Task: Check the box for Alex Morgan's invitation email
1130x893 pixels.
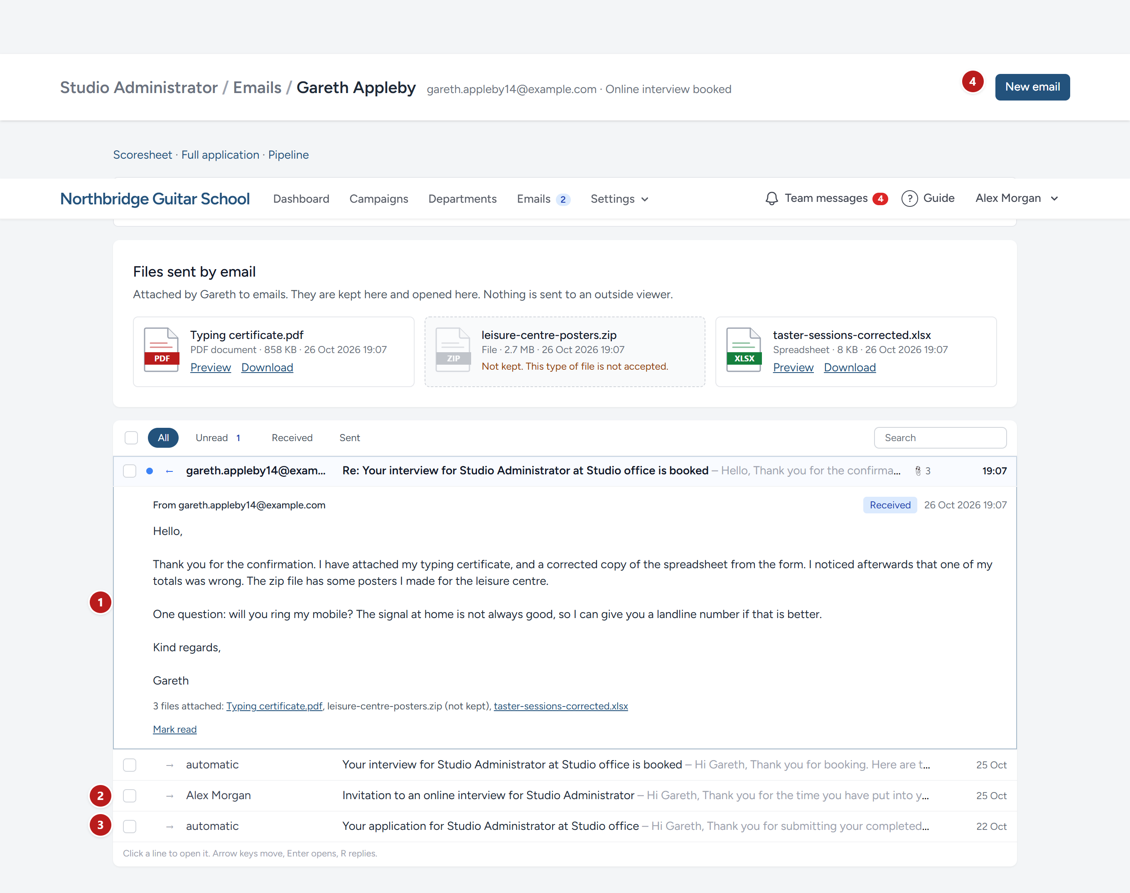Action: [x=130, y=795]
